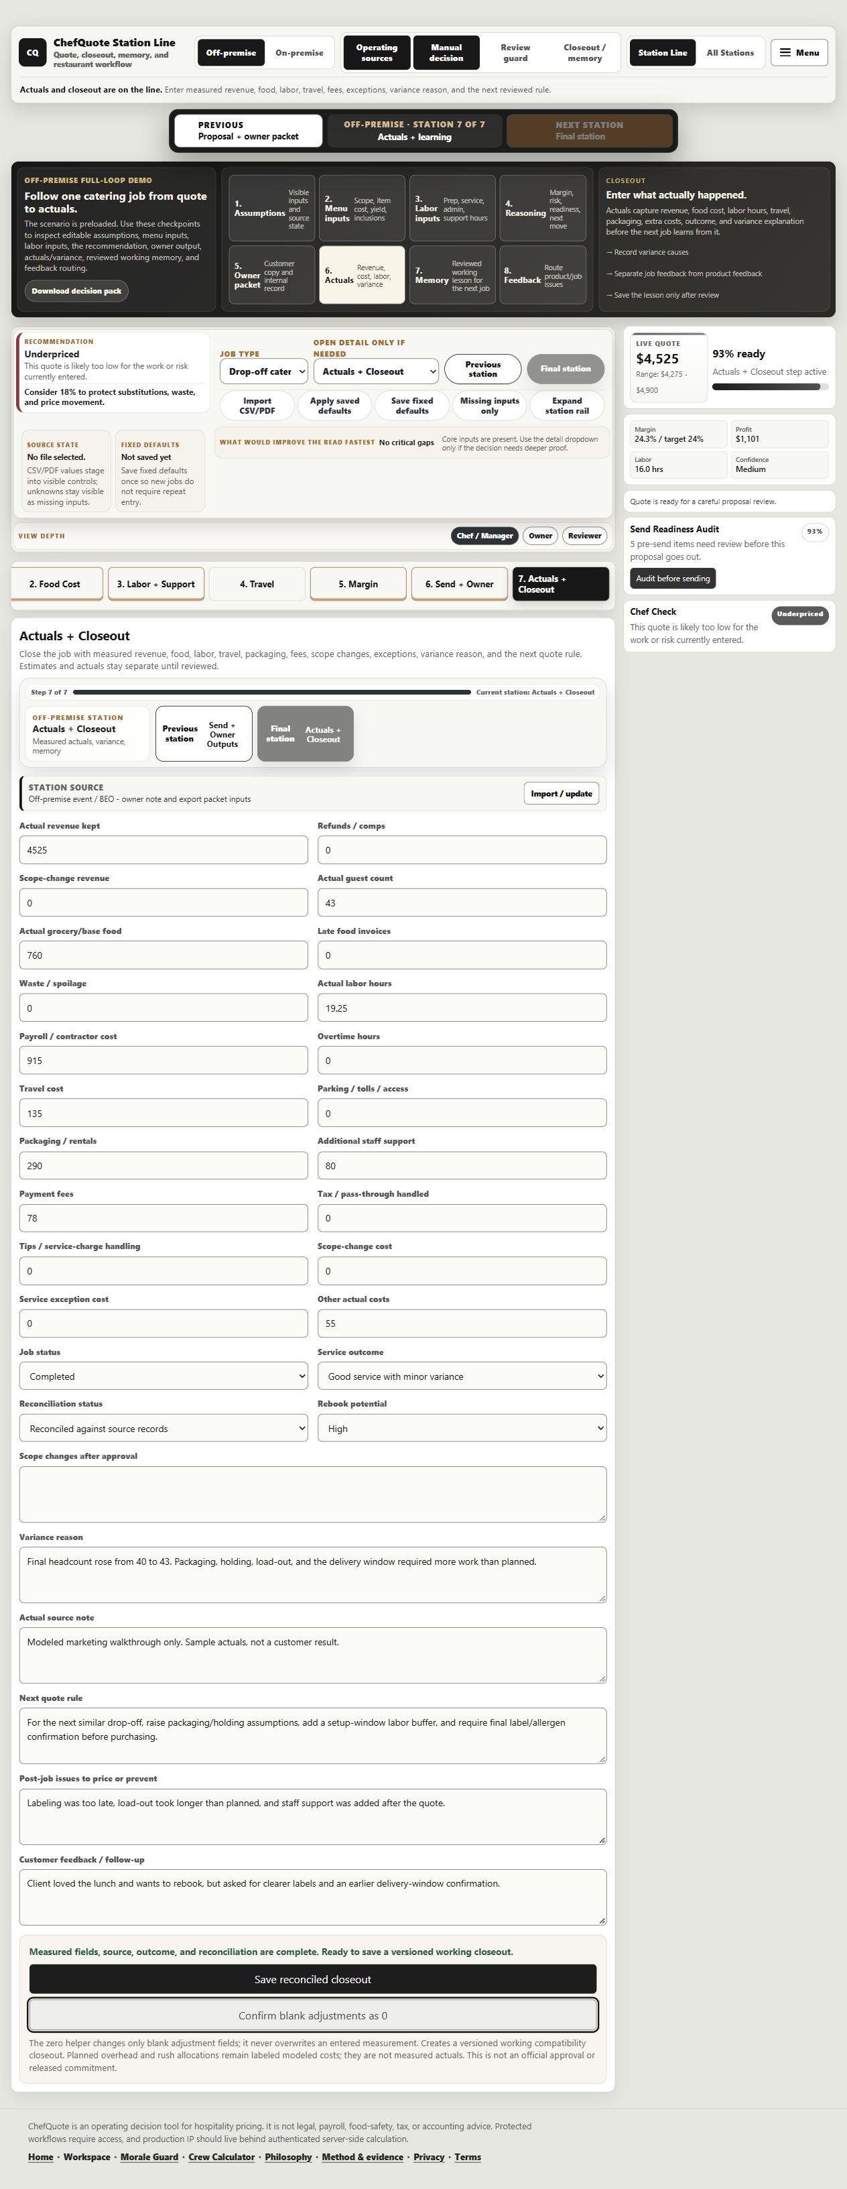Viewport: 847px width, 2189px height.
Task: Open the Manual decision tab
Action: point(446,53)
